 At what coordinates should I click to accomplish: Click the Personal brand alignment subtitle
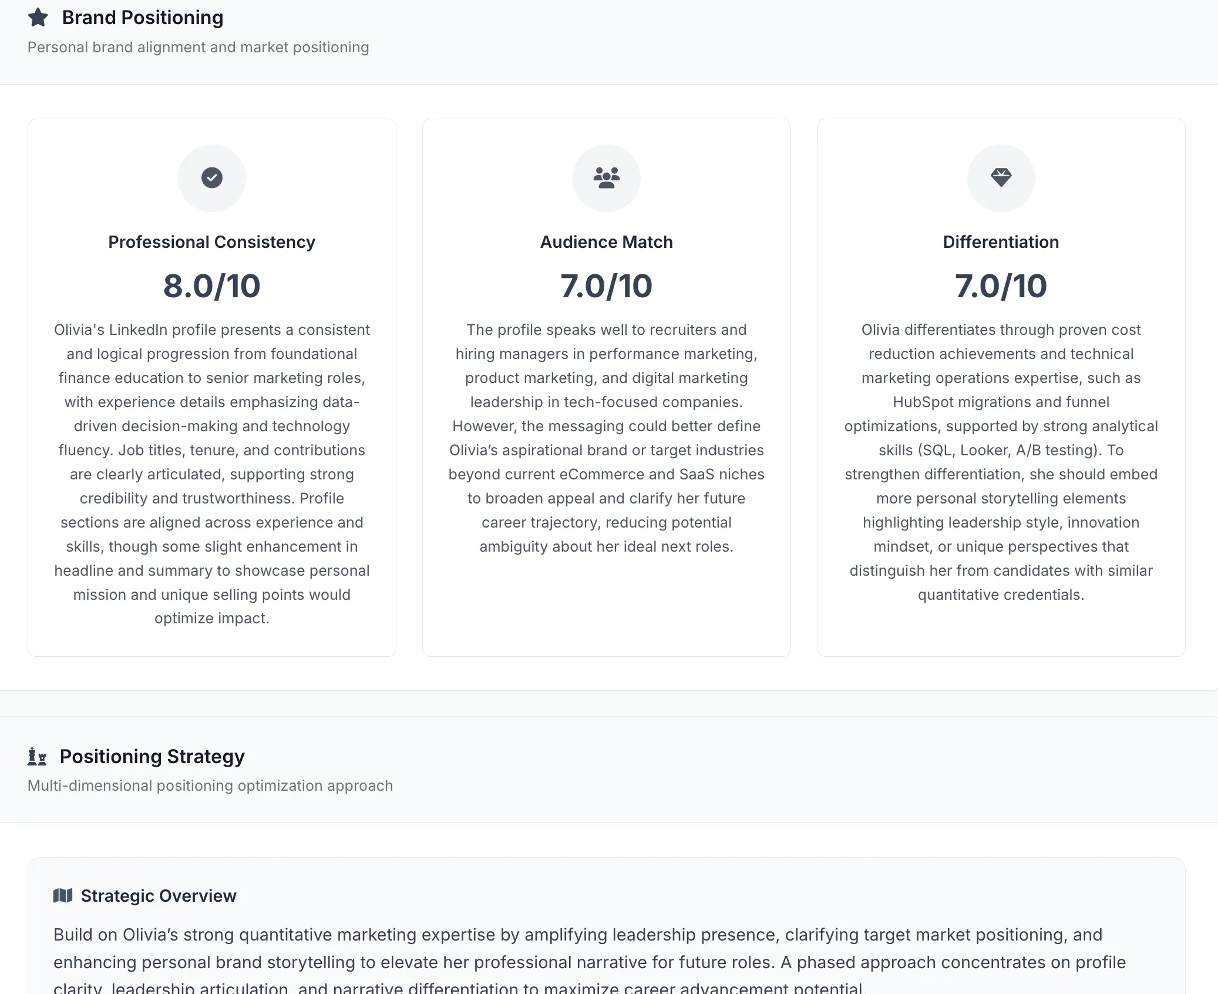coord(198,47)
